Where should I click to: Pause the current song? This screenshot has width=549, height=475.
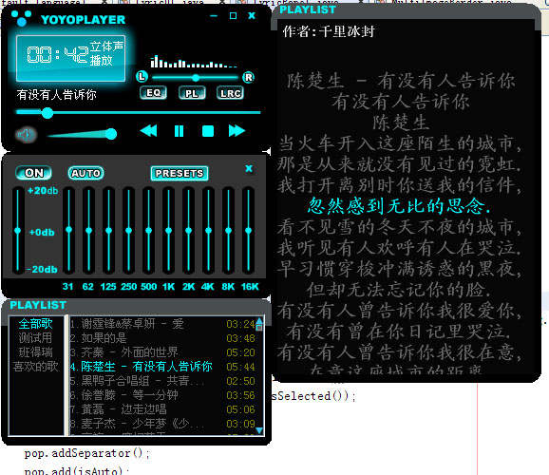point(179,131)
